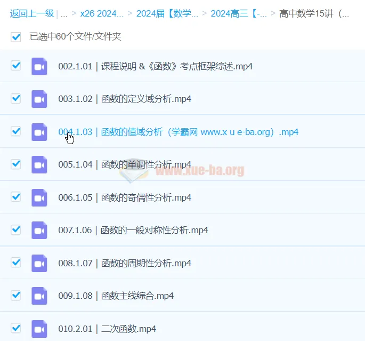Click 返回上一级 to go up one level
Screen dimensions: 365x341
point(31,14)
